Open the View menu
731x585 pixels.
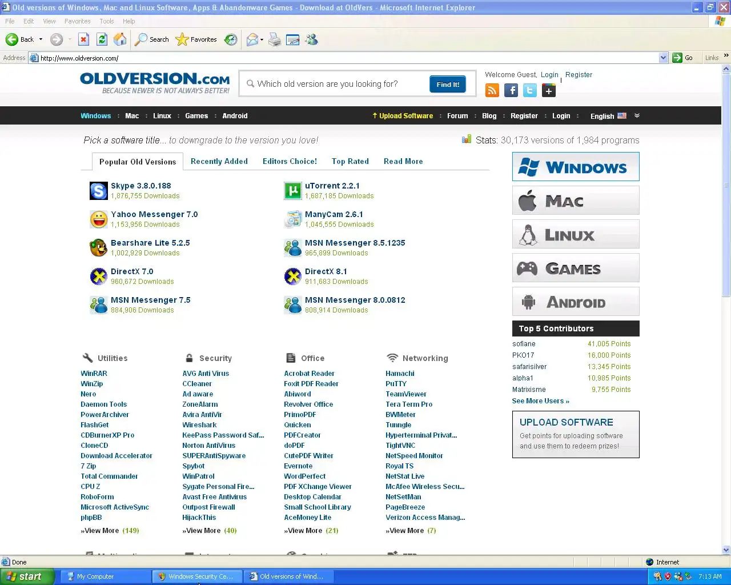coord(49,21)
